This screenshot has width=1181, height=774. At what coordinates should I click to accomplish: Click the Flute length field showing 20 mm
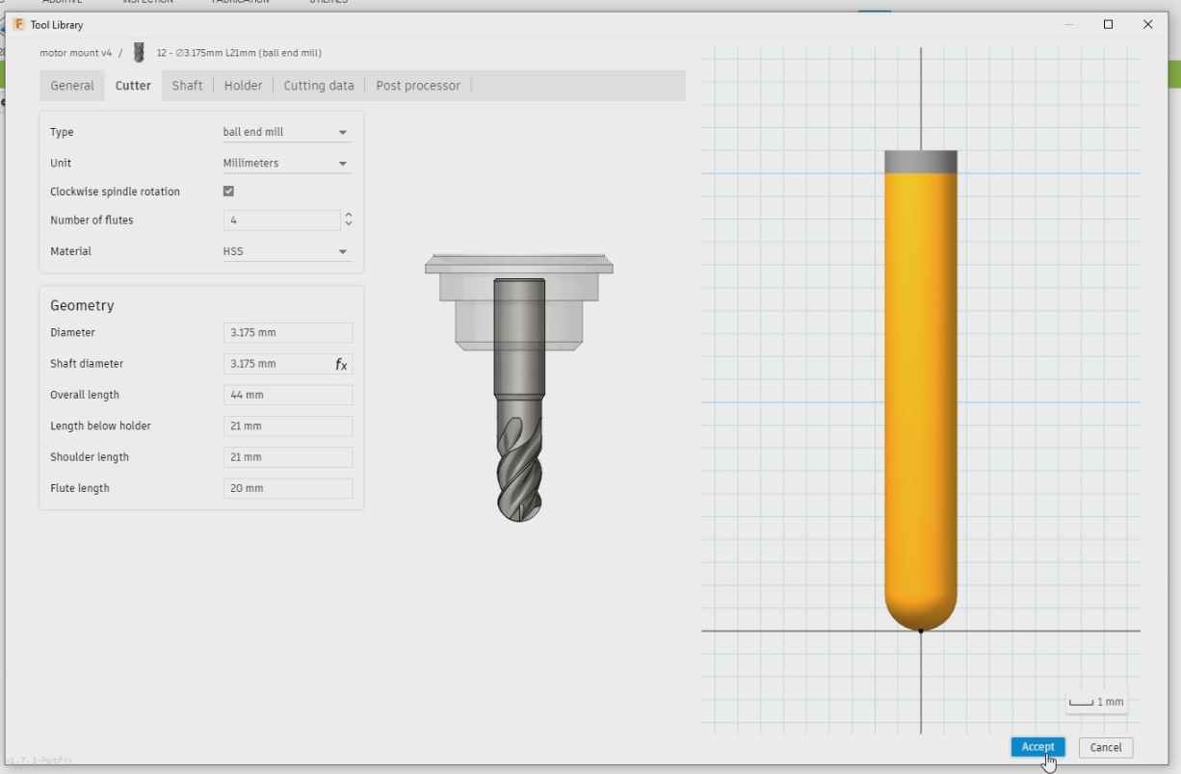288,488
